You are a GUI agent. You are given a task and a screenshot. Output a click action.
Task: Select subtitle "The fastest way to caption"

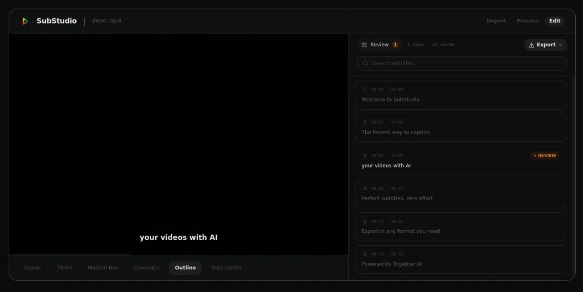pos(460,128)
